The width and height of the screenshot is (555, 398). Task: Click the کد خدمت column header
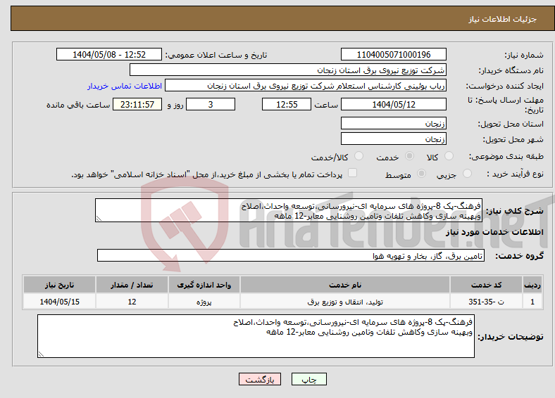pos(487,285)
